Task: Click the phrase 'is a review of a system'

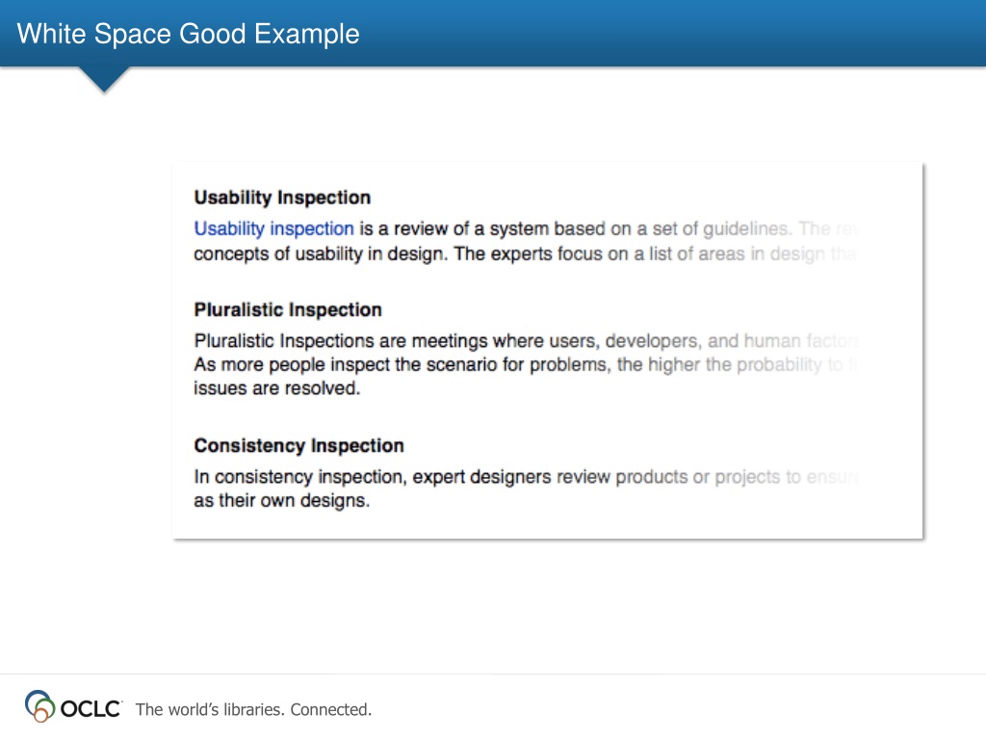Action: (454, 228)
